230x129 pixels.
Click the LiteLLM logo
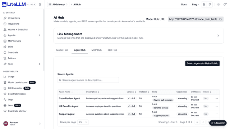[x=14, y=4]
